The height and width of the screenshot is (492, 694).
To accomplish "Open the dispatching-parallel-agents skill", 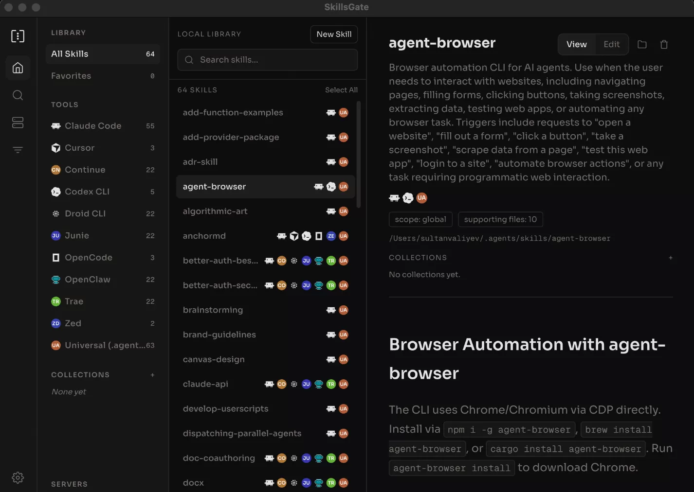I will (266, 434).
